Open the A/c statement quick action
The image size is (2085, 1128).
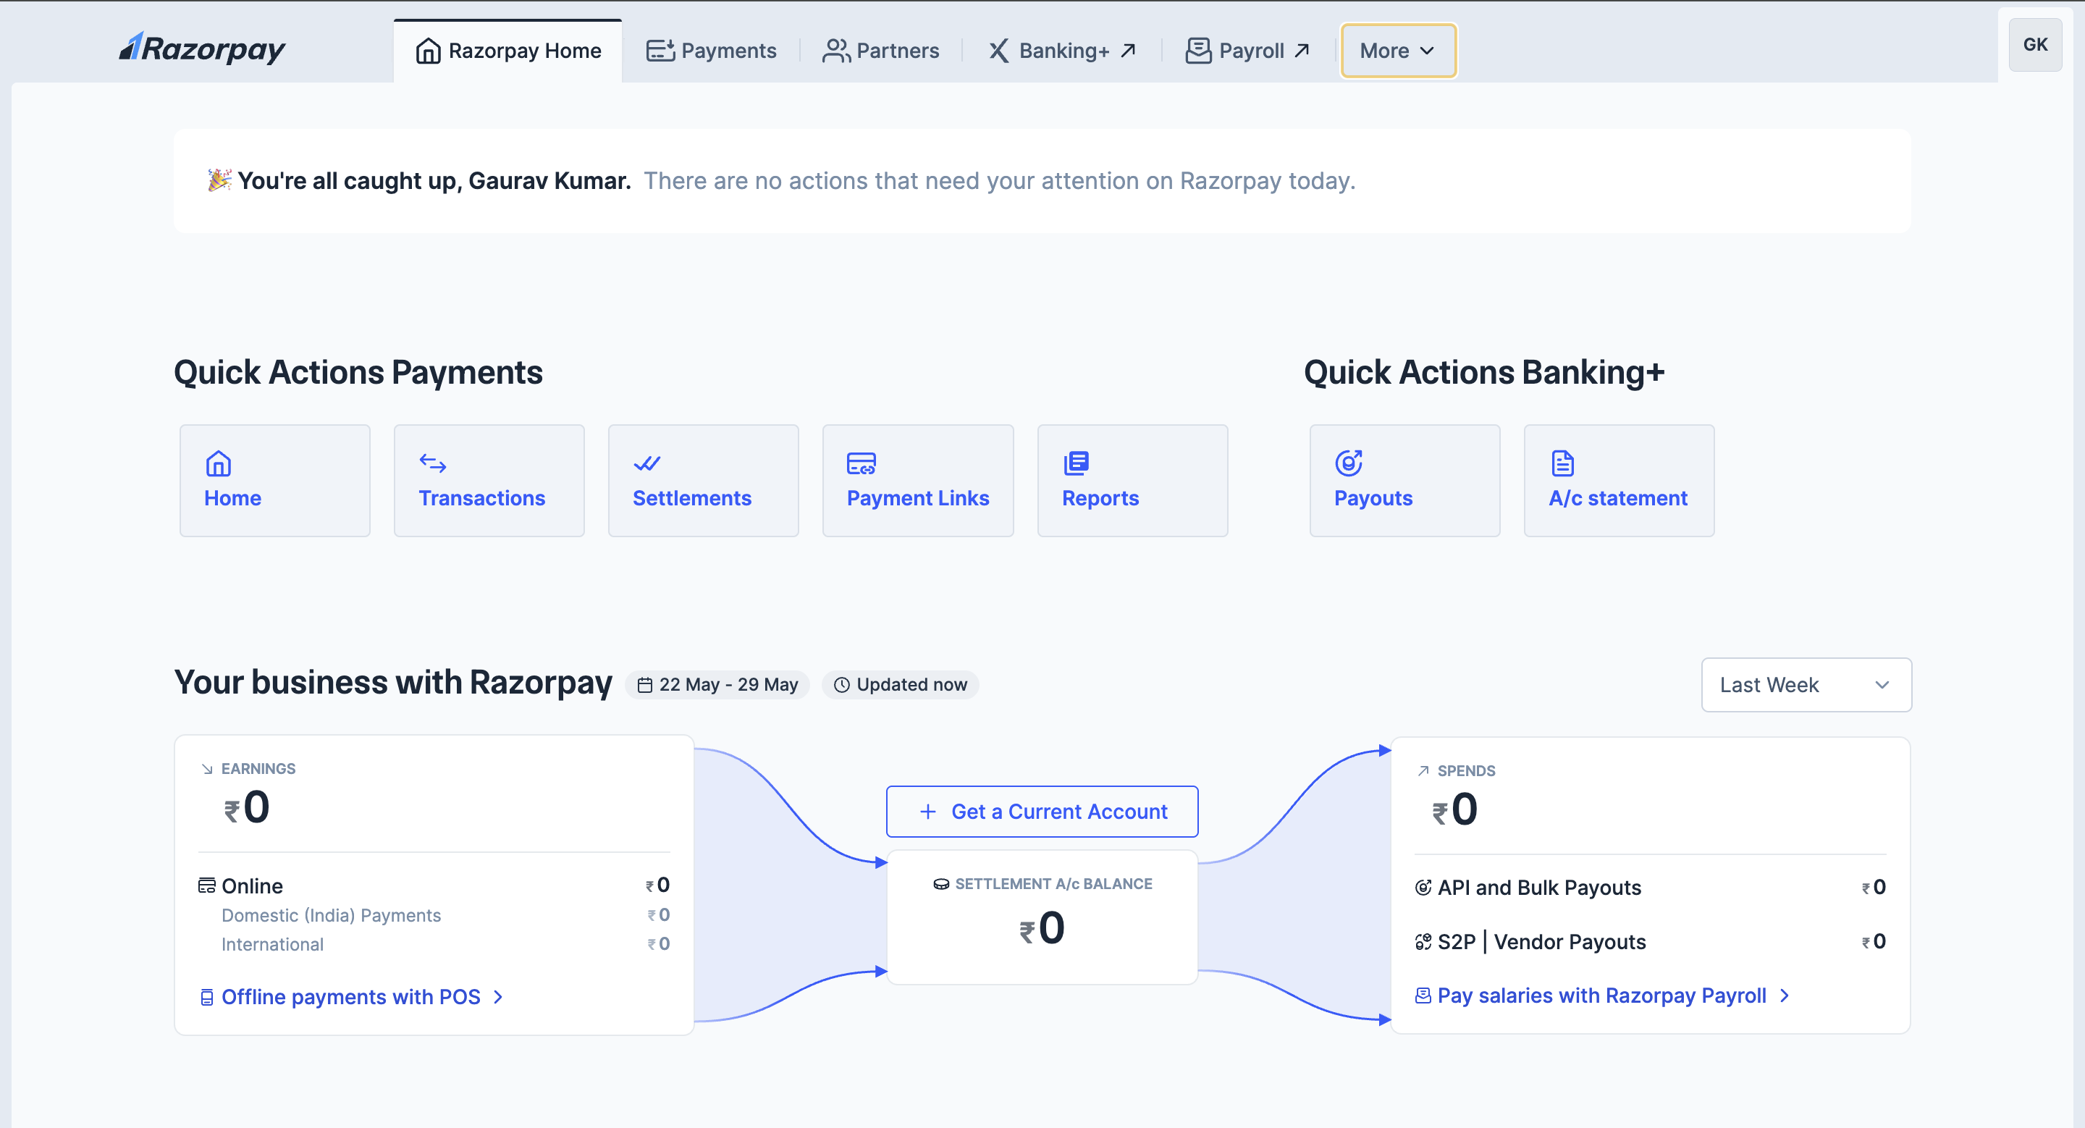(1619, 481)
